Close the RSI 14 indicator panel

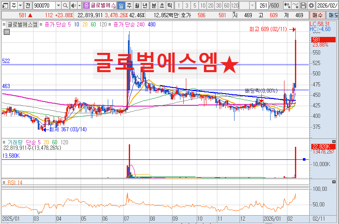click(x=334, y=182)
